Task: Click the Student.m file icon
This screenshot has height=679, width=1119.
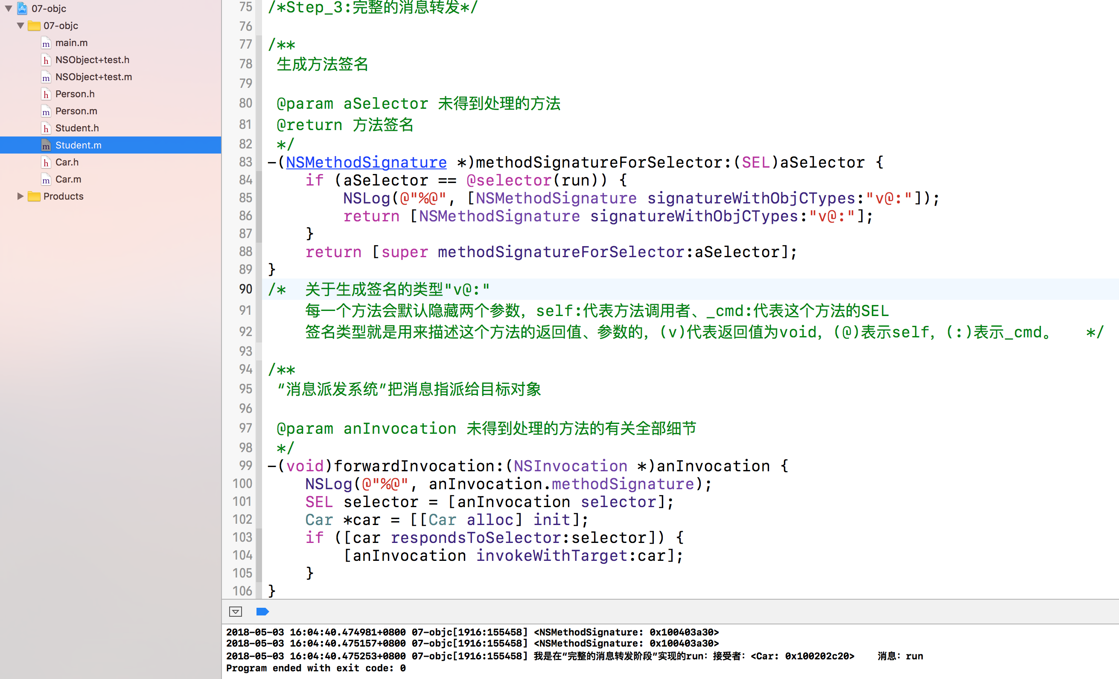Action: coord(46,145)
